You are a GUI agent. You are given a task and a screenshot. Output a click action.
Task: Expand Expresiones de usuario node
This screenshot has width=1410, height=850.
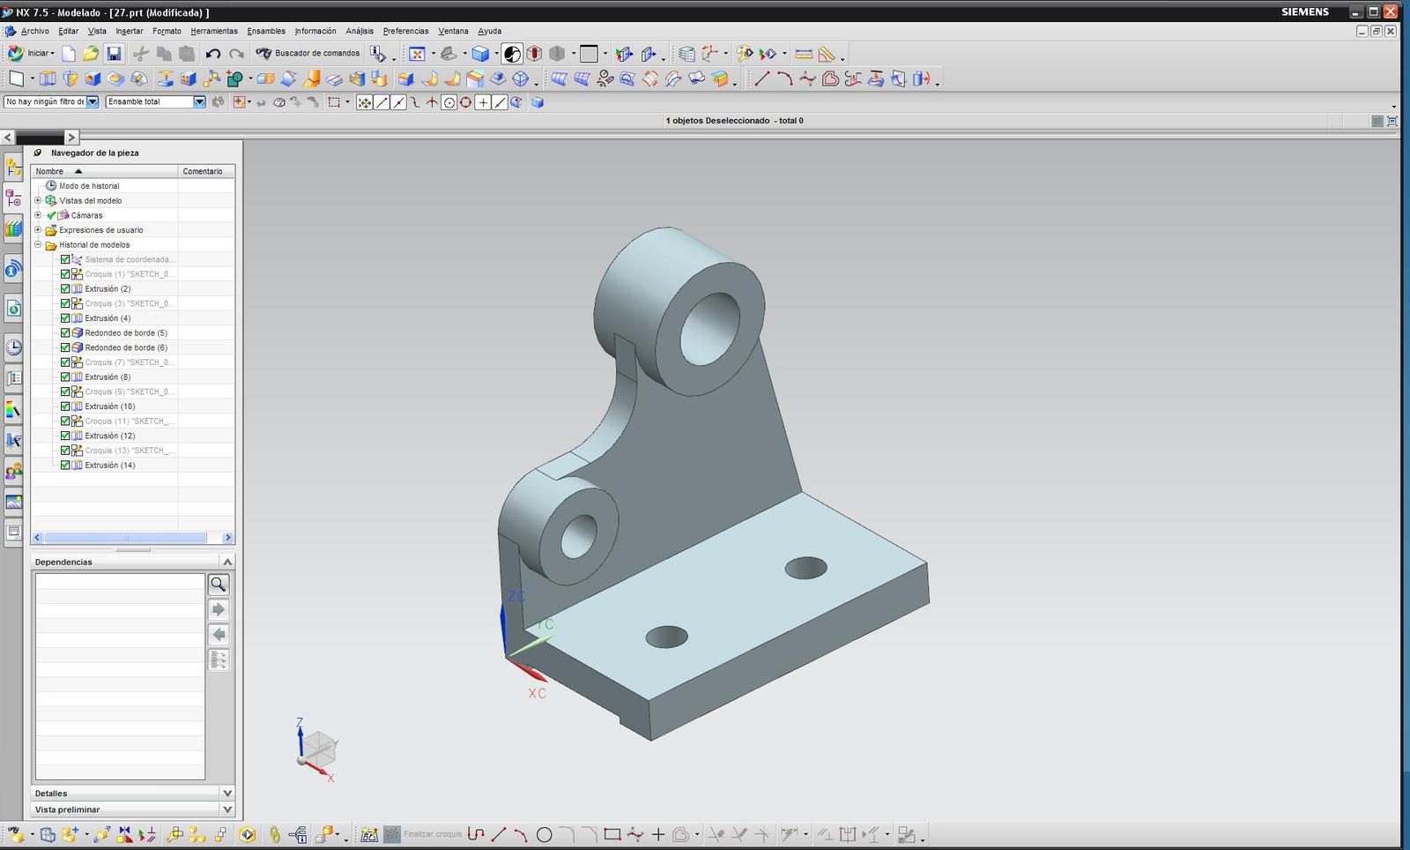click(38, 230)
